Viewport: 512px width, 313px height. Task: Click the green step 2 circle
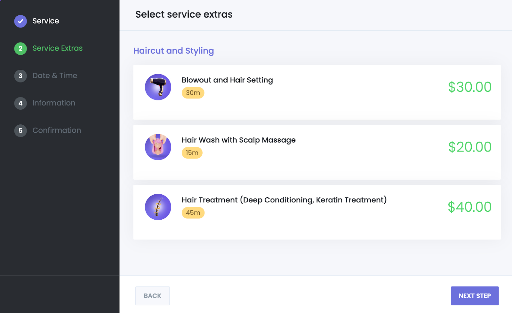20,49
